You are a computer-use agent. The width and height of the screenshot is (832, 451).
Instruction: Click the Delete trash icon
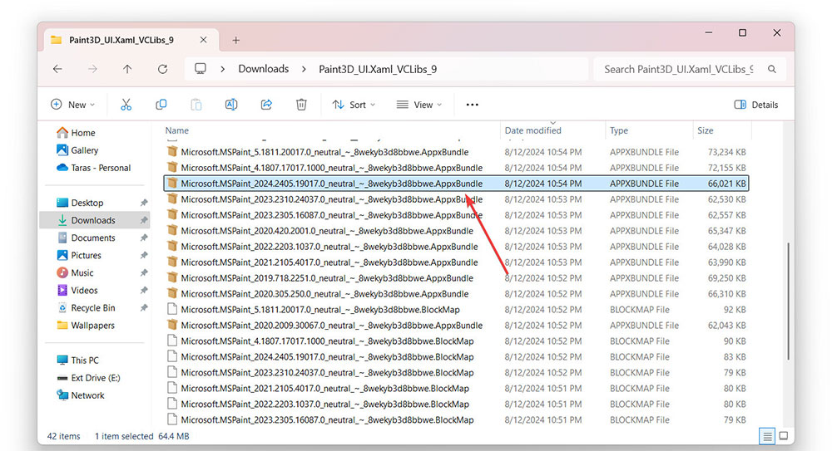pyautogui.click(x=301, y=105)
